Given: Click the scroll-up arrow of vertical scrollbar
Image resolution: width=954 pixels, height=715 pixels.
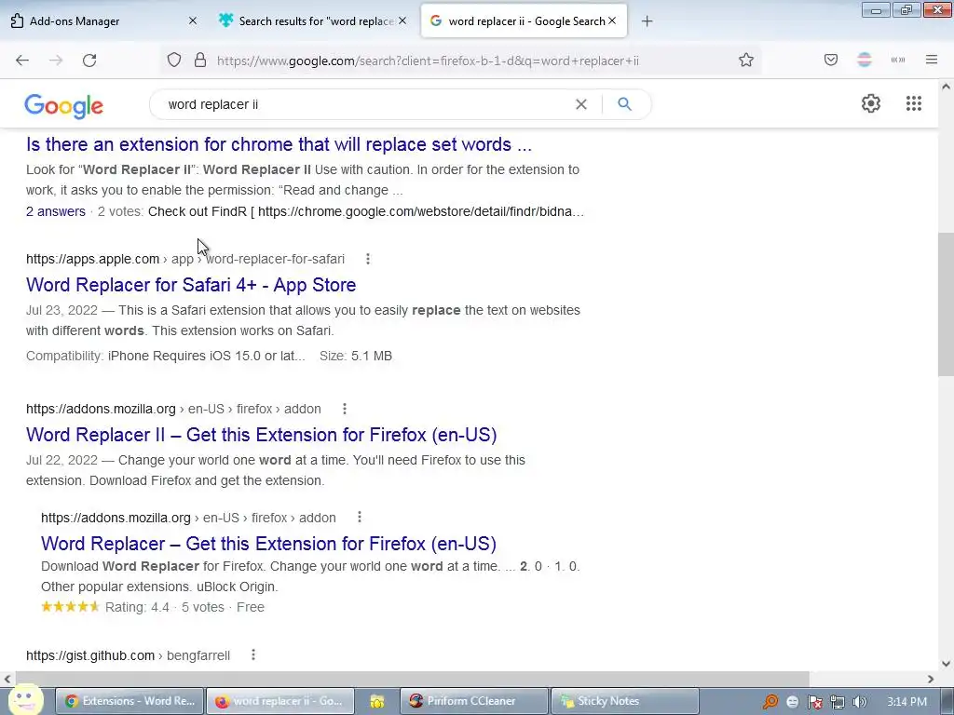Looking at the screenshot, I should [946, 87].
